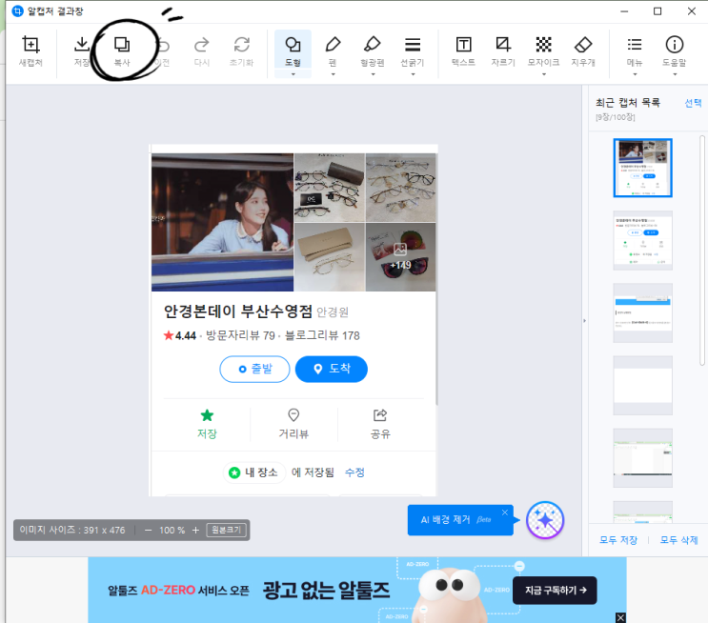Expand the 펜 dropdown arrow
The width and height of the screenshot is (708, 623).
point(333,74)
